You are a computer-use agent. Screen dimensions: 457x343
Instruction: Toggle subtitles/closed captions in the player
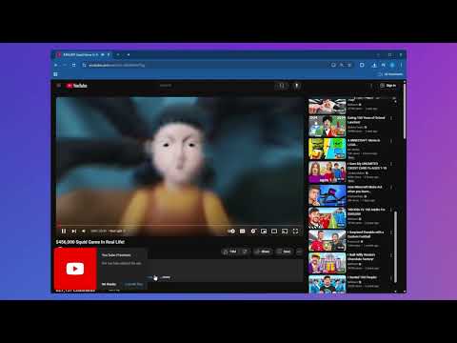tap(243, 231)
